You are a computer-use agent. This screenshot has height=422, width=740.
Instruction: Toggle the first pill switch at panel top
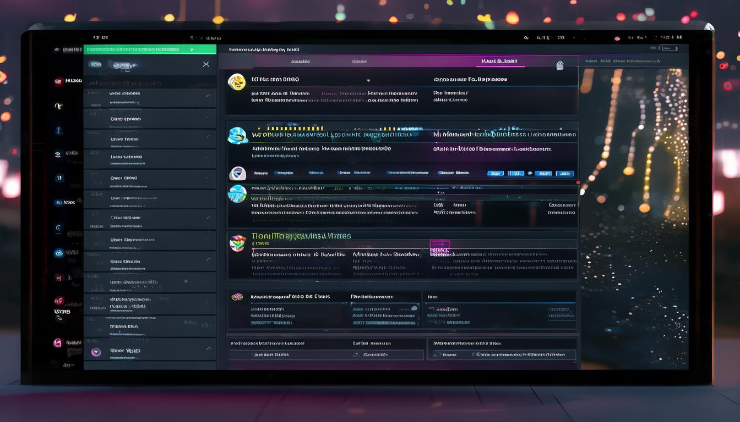pos(96,64)
